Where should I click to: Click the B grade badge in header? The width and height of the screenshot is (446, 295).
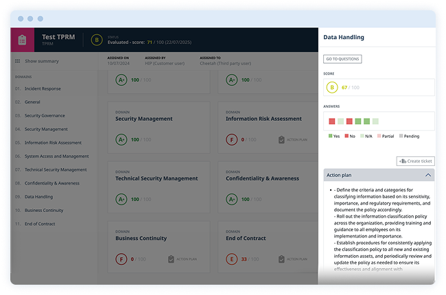97,40
